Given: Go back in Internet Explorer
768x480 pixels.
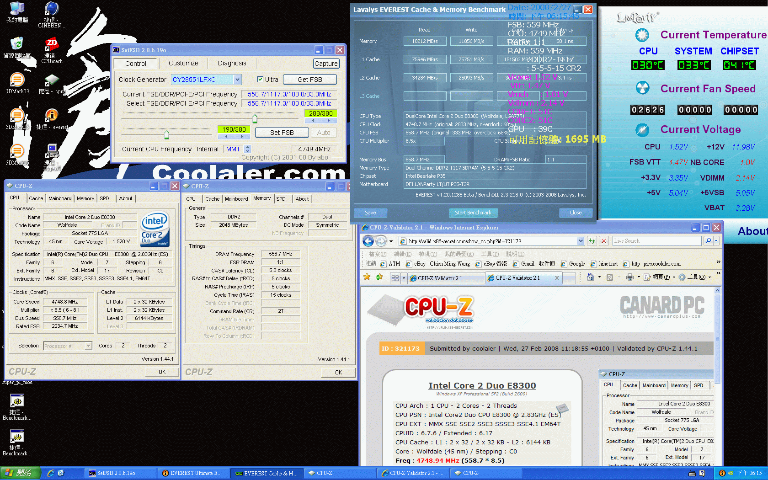Looking at the screenshot, I should (x=368, y=241).
